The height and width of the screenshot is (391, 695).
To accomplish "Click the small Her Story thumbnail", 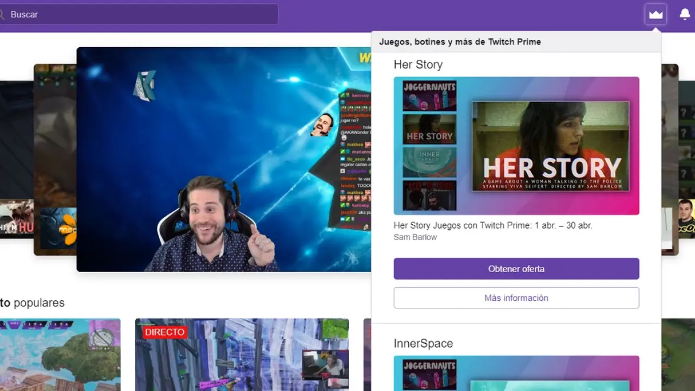I will (429, 129).
